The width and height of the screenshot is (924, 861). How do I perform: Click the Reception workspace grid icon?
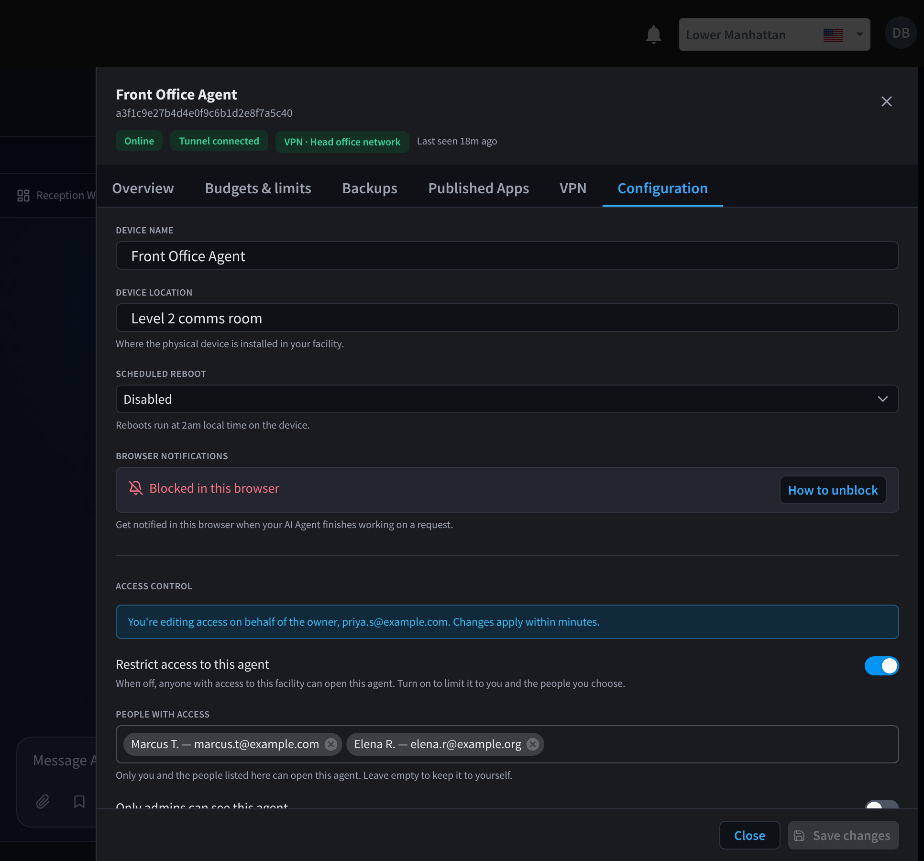pyautogui.click(x=23, y=195)
